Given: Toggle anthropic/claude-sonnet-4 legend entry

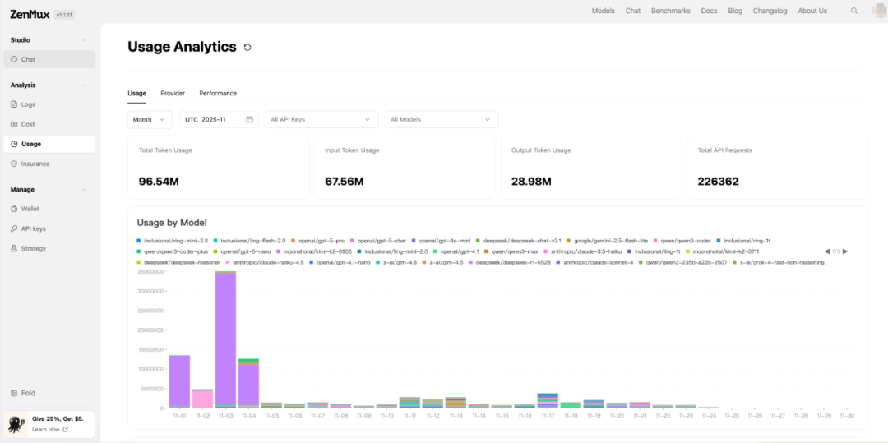Looking at the screenshot, I should (595, 262).
